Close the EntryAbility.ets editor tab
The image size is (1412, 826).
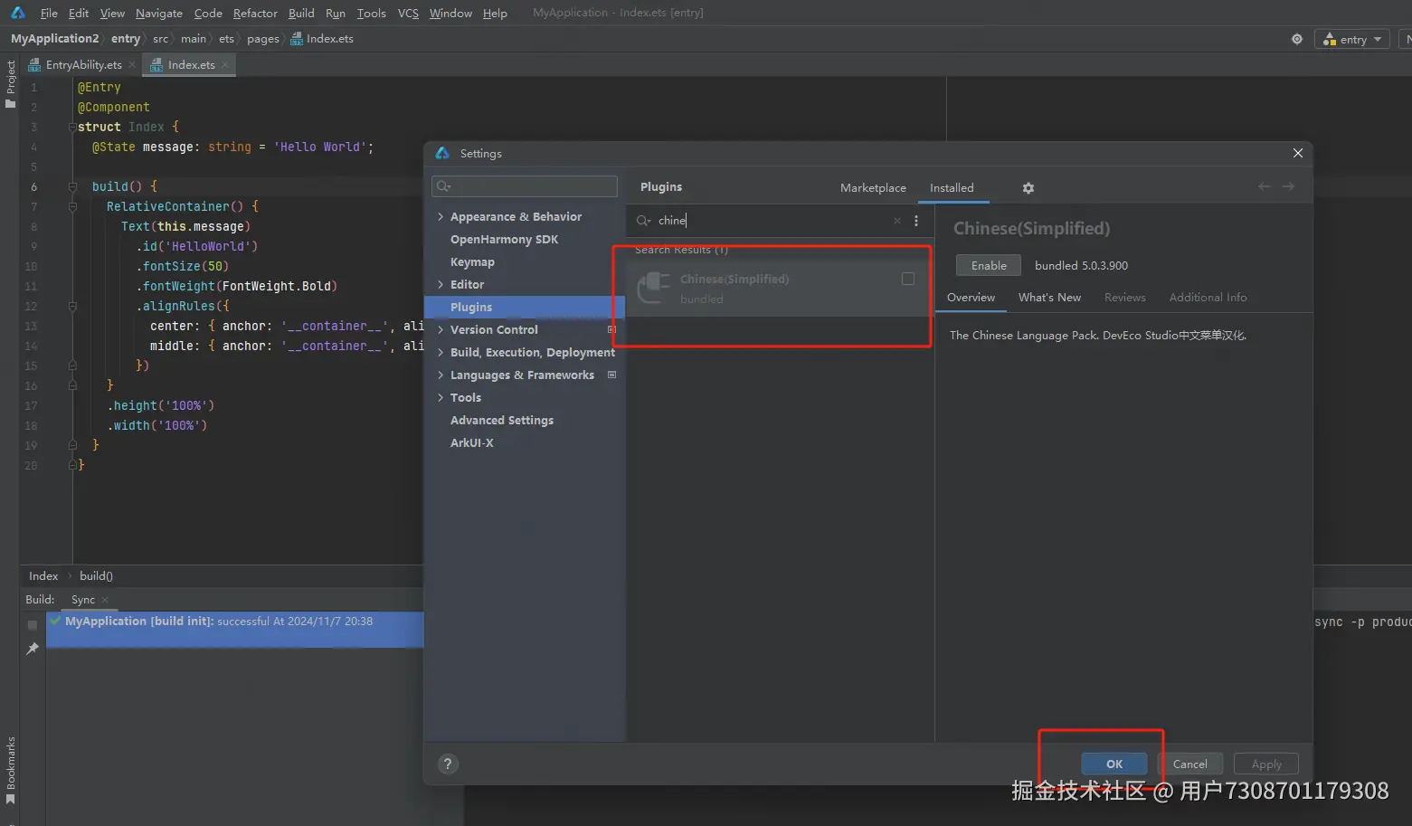pos(132,64)
